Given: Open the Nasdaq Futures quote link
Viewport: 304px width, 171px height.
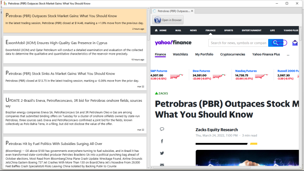Looking at the screenshot, I should (246, 71).
